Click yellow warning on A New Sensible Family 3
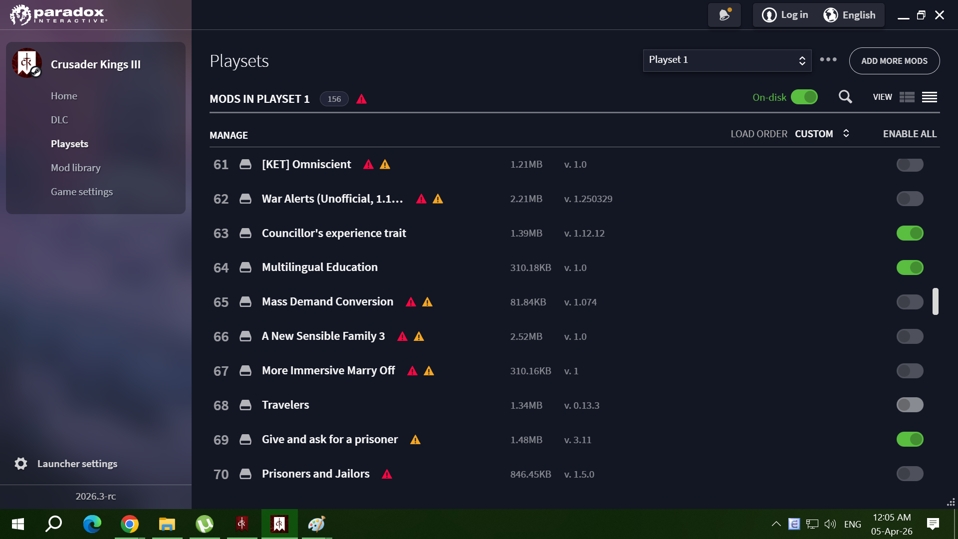Viewport: 958px width, 539px height. [419, 336]
